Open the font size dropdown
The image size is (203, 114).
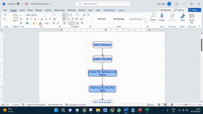[59, 15]
